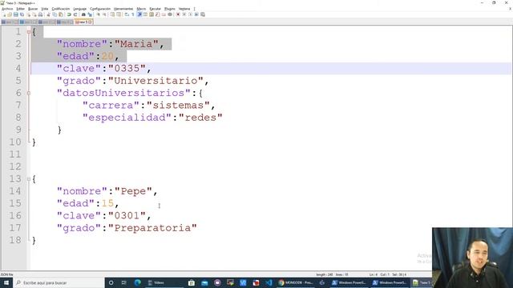Open the Archivo menu

[x=7, y=9]
